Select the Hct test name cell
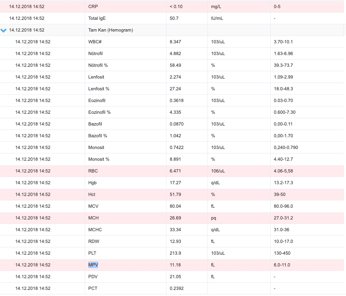346x296 pixels. pyautogui.click(x=126, y=194)
